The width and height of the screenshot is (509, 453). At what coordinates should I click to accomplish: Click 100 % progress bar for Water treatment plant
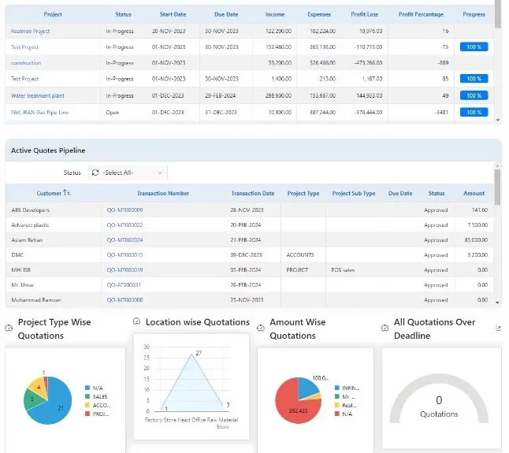point(474,95)
